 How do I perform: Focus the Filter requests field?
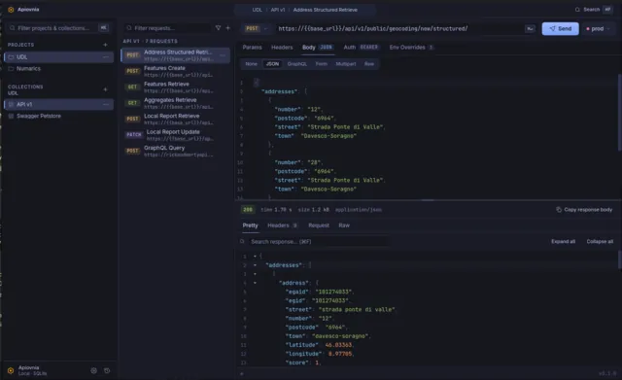168,28
